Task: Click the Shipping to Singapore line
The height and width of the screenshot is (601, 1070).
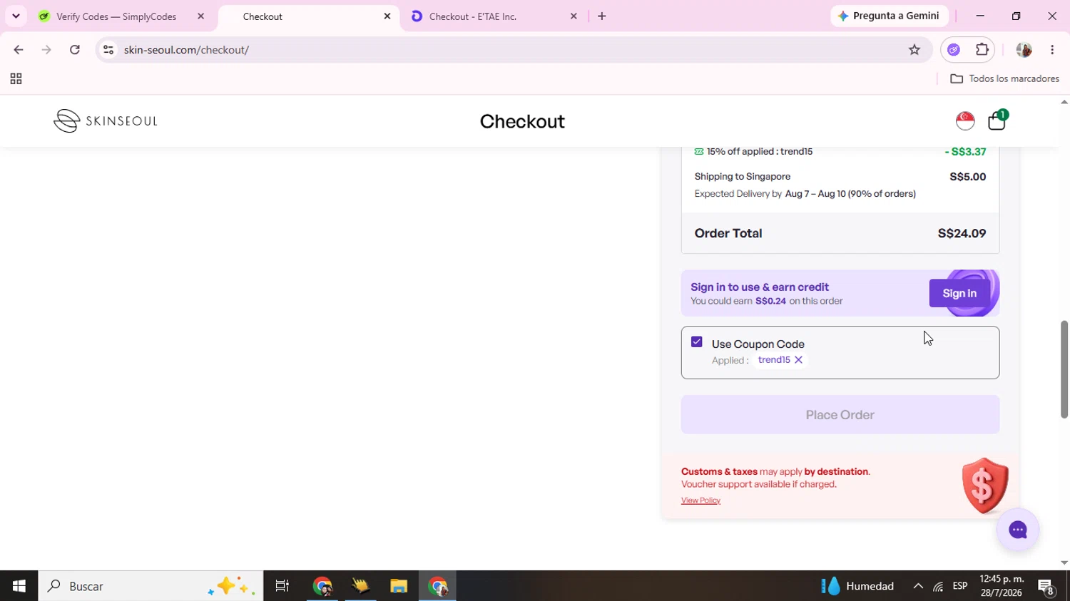Action: 840,177
